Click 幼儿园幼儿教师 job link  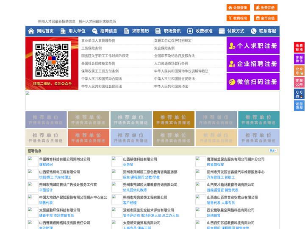(135, 190)
